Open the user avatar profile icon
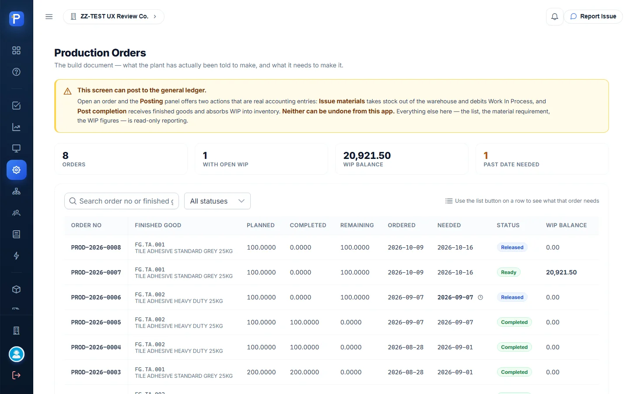Viewport: 630px width, 394px height. point(17,354)
